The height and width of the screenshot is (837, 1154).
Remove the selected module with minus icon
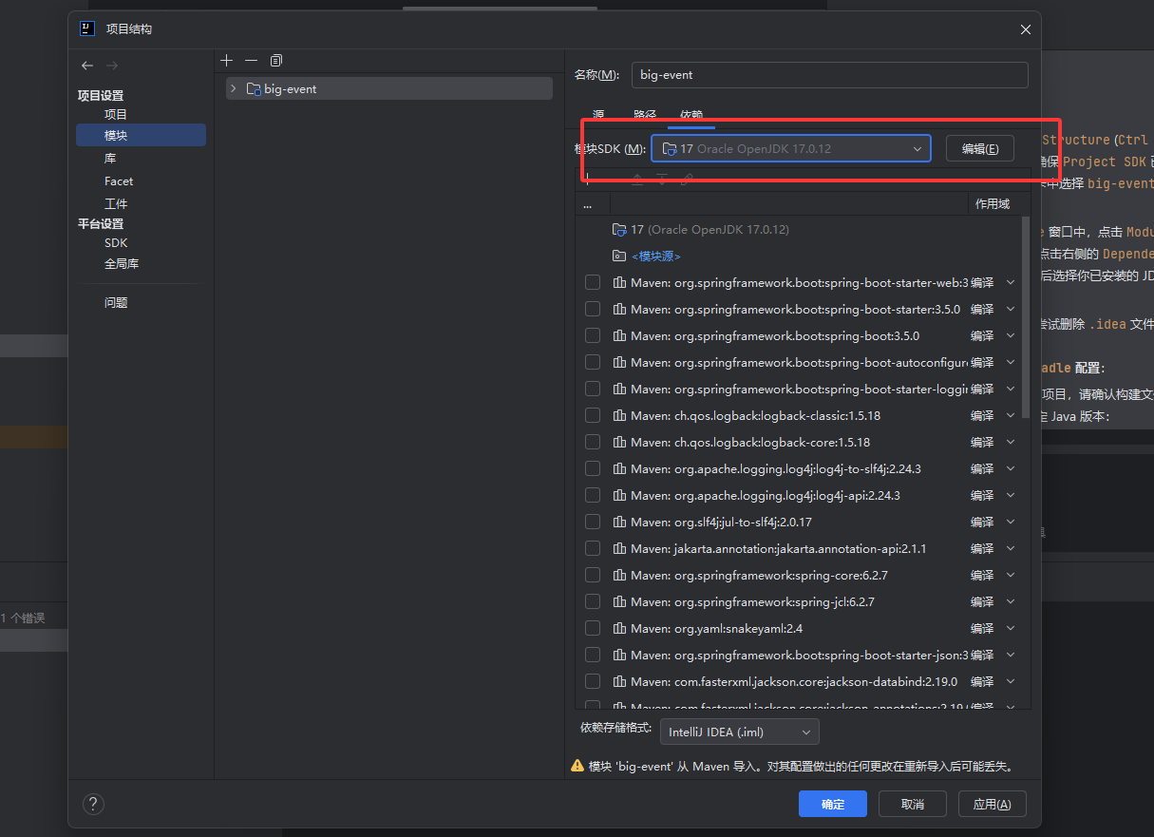251,61
